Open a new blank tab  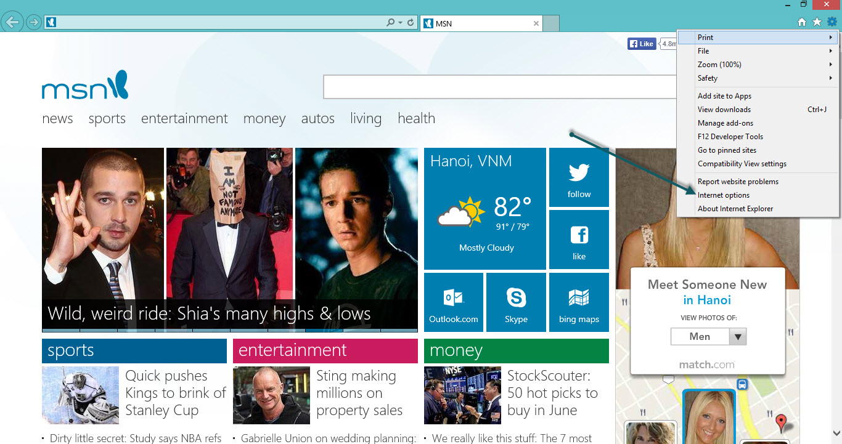[552, 23]
